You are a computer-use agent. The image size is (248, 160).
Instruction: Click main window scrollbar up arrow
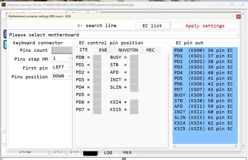[x=243, y=14]
